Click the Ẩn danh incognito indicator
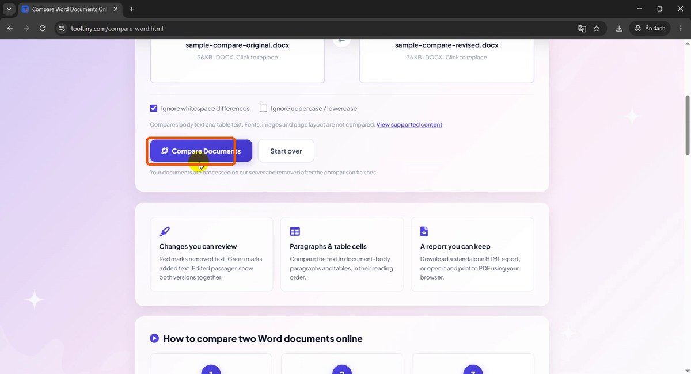This screenshot has height=374, width=691. [x=650, y=28]
